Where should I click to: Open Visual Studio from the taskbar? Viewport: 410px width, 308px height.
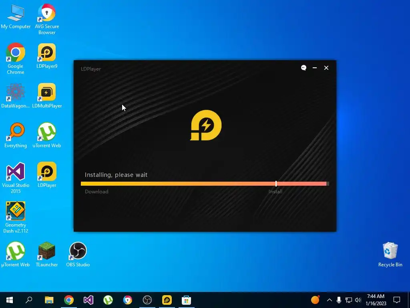[88, 300]
